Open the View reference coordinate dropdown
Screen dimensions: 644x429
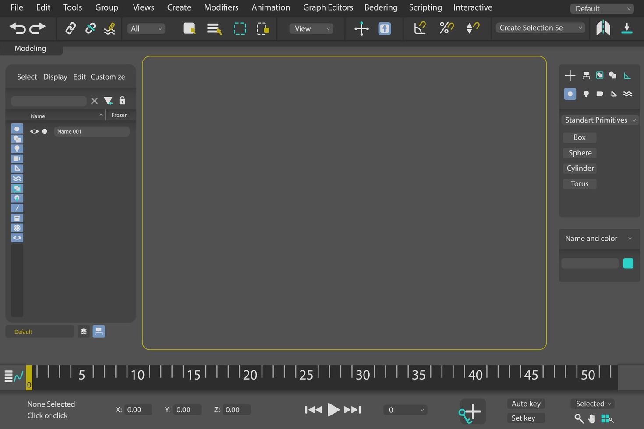tap(311, 28)
